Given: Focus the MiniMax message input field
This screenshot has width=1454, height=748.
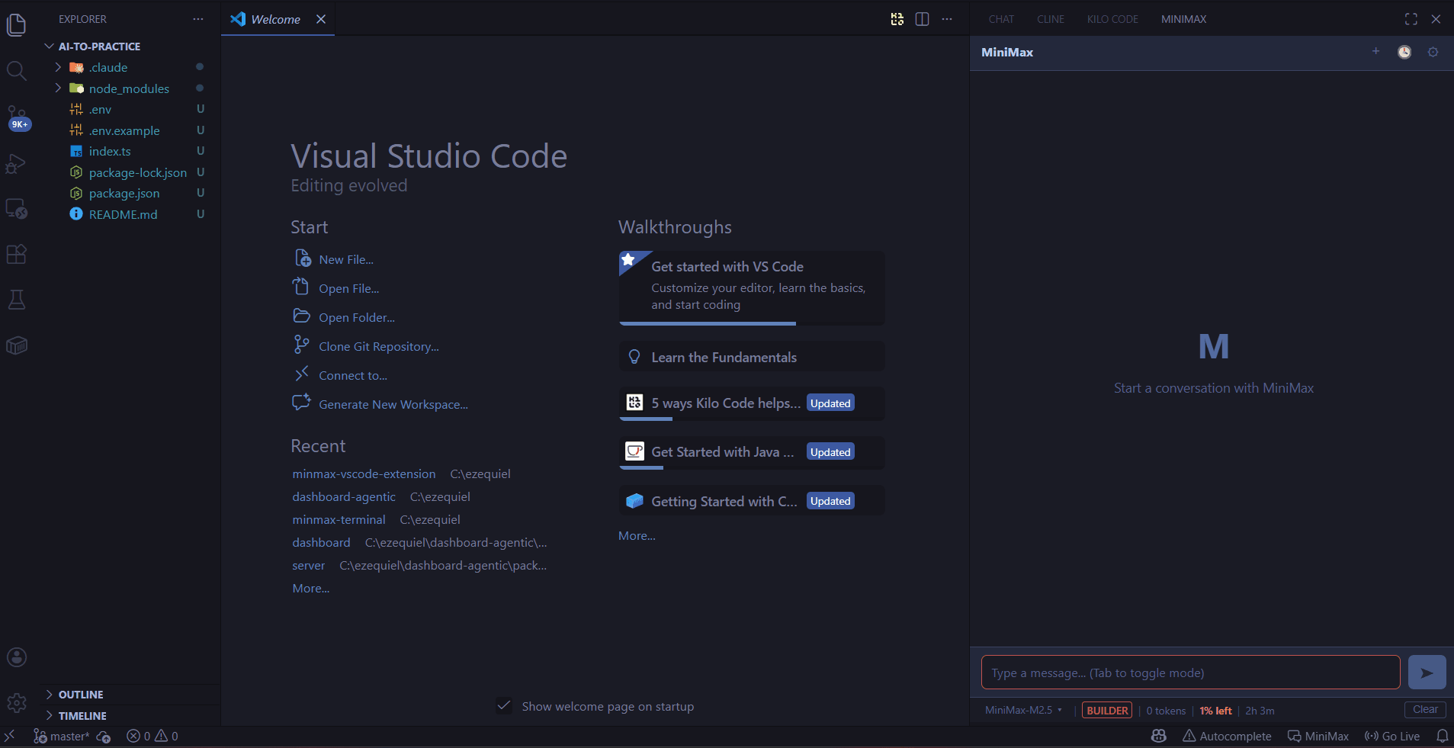Looking at the screenshot, I should click(1190, 673).
